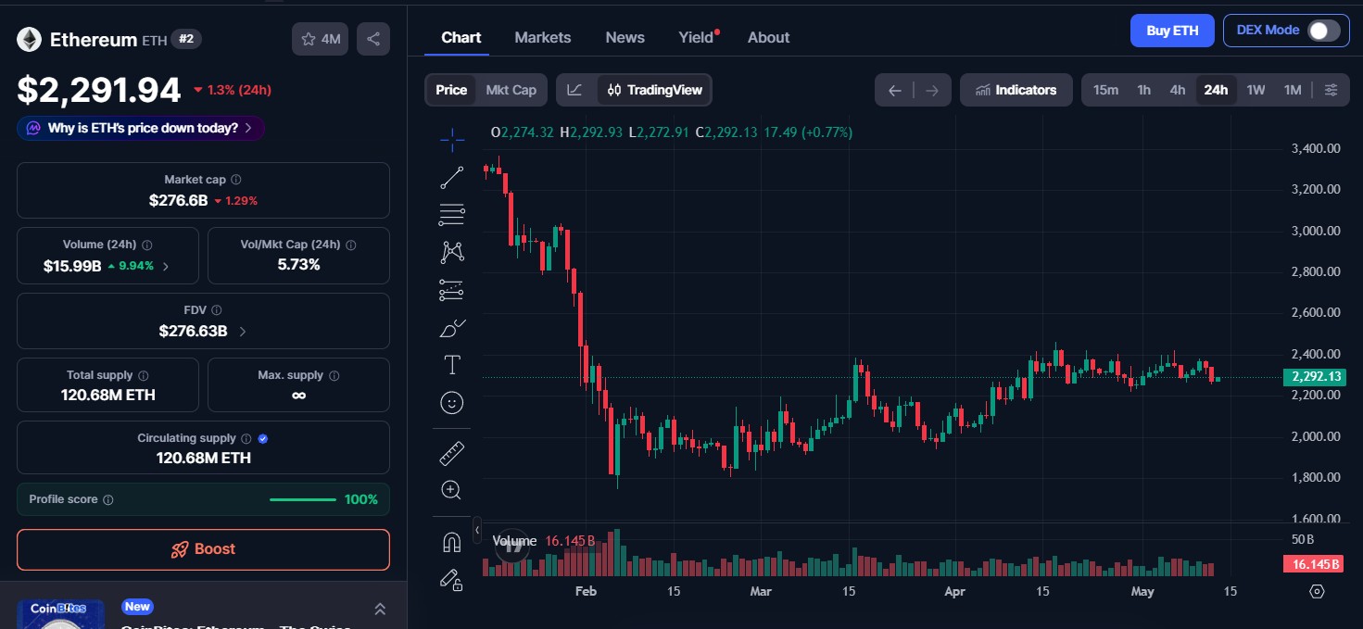The width and height of the screenshot is (1363, 629).
Task: Open chart display settings sliders icon
Action: pyautogui.click(x=1331, y=90)
